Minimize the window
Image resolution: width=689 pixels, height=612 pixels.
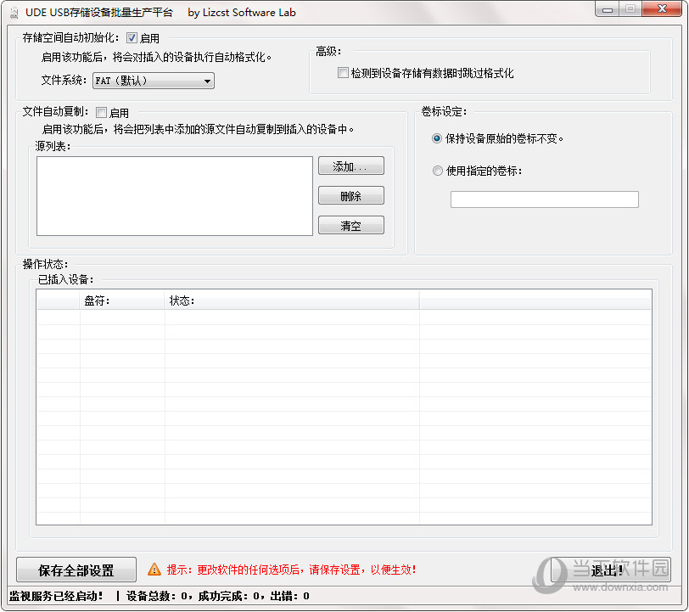tap(608, 8)
